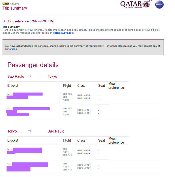This screenshot has height=177, width=175.
Task: Open the offices link
Action: (13, 49)
